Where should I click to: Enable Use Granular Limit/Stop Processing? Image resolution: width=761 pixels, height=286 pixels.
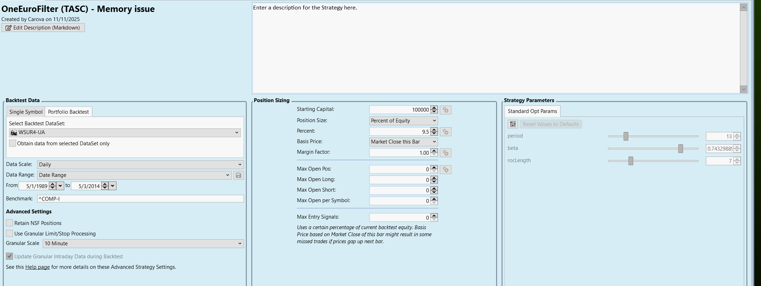pyautogui.click(x=10, y=233)
